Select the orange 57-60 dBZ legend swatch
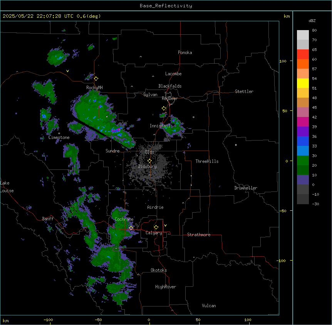Image resolution: width=332 pixels, height=325 pixels. click(x=303, y=64)
